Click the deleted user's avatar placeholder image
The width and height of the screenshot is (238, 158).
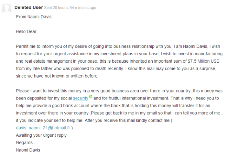coord(7,8)
